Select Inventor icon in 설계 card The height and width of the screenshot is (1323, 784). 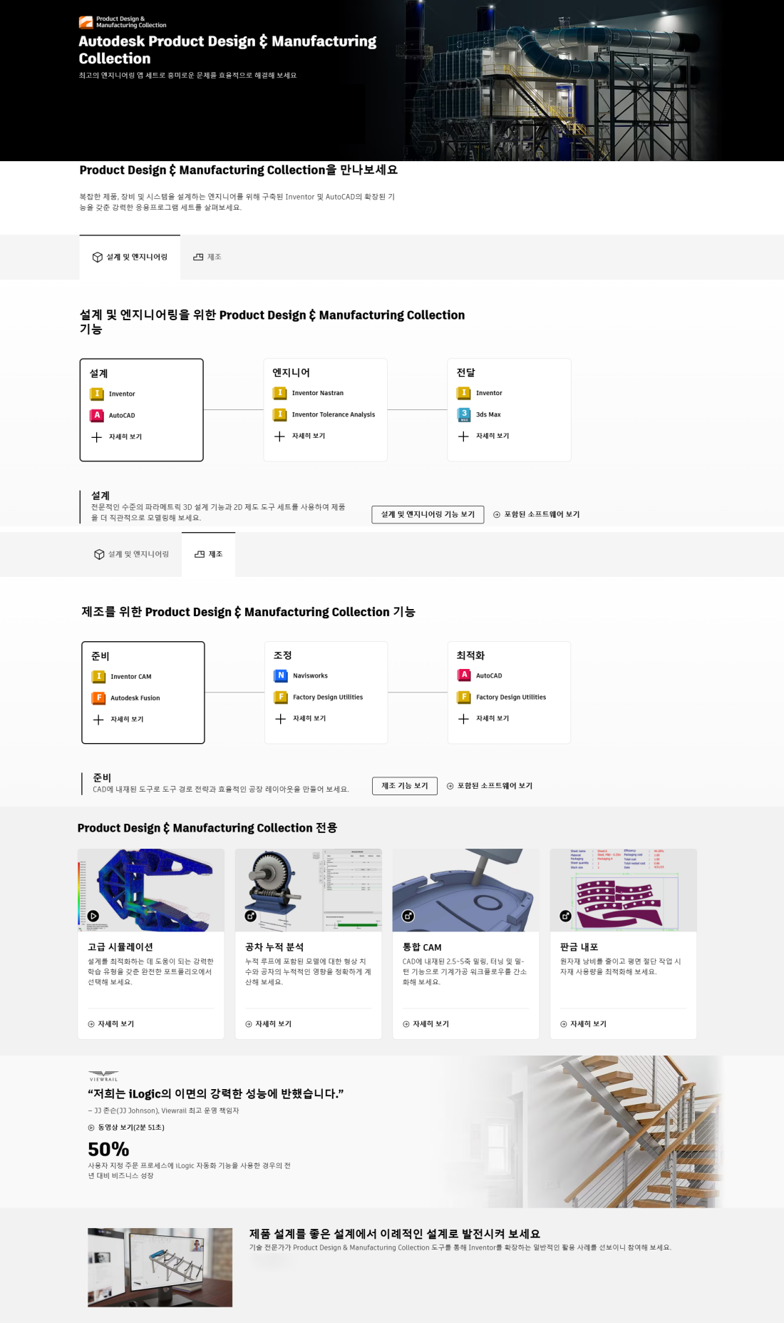click(x=97, y=394)
